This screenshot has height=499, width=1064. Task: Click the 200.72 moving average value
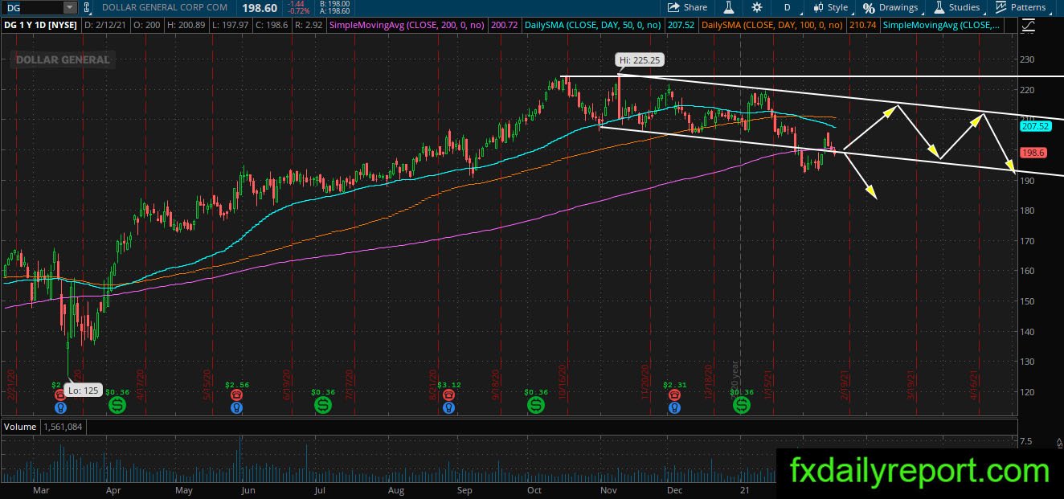(x=504, y=25)
